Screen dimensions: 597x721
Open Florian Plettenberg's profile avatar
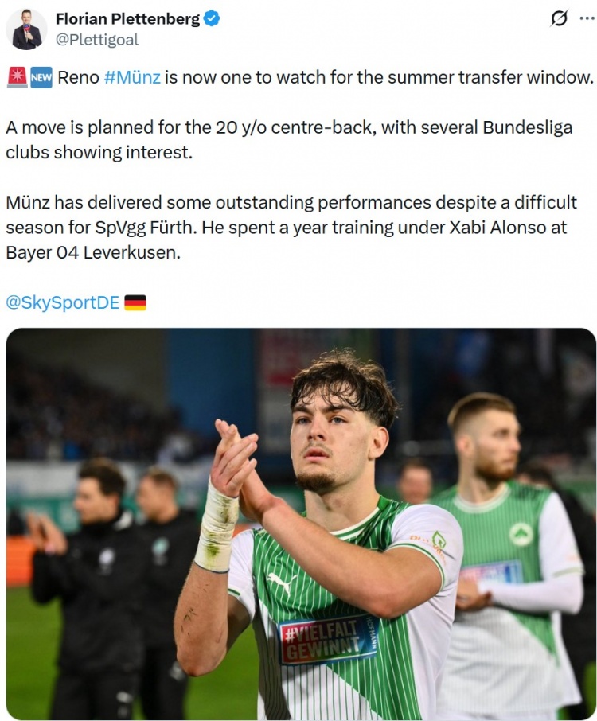click(26, 29)
